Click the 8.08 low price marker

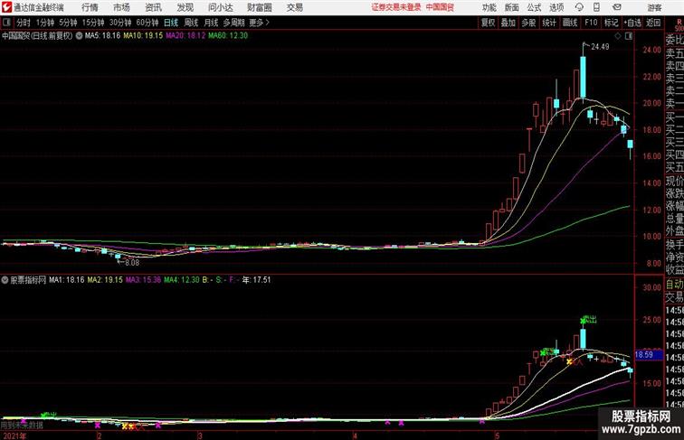tap(132, 262)
